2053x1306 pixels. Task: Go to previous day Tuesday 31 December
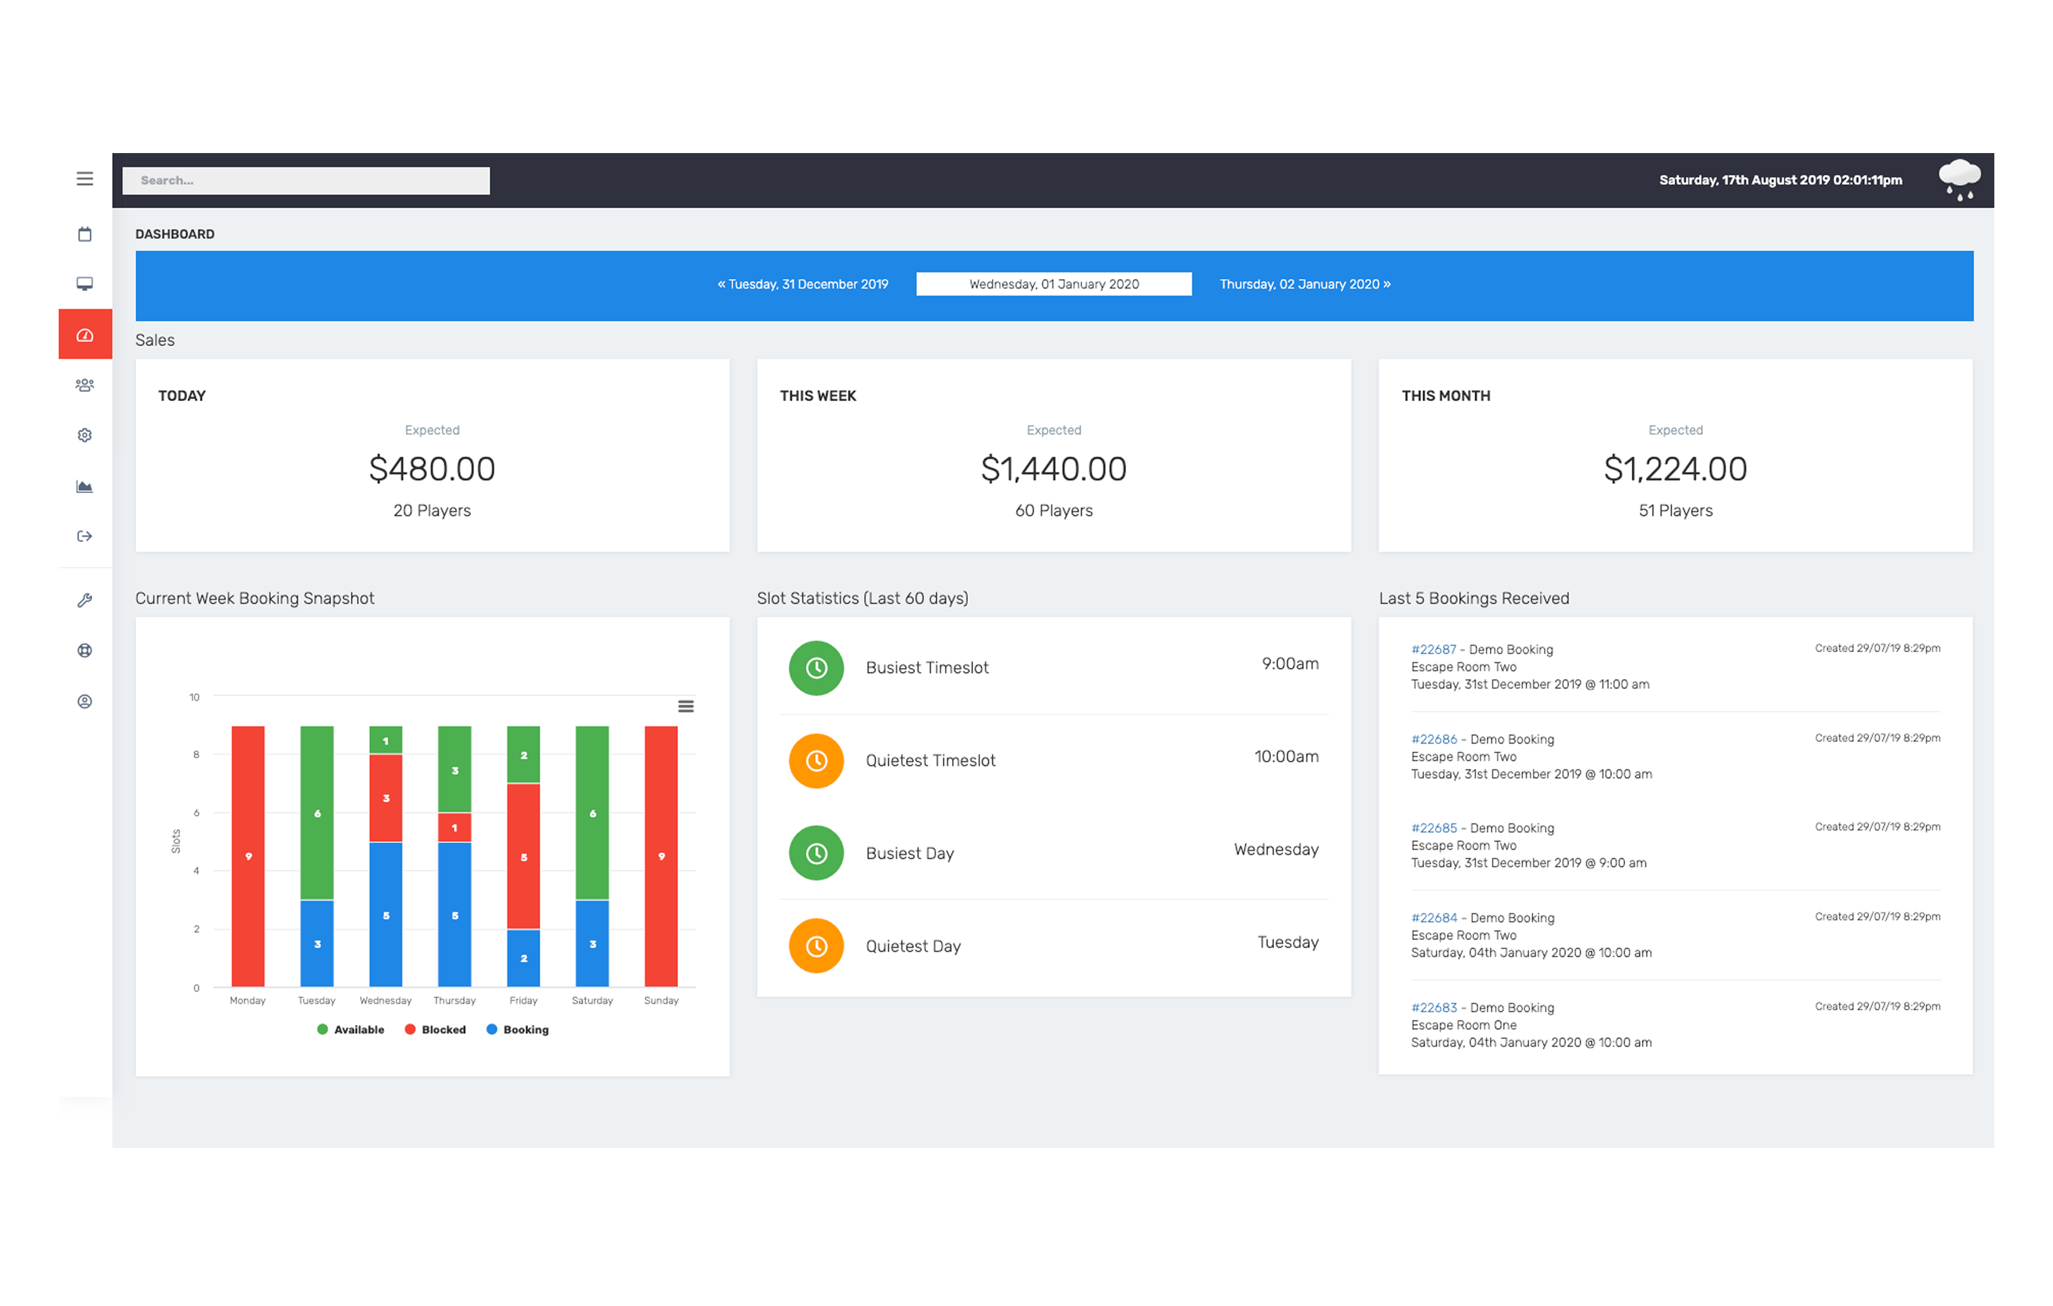803,285
